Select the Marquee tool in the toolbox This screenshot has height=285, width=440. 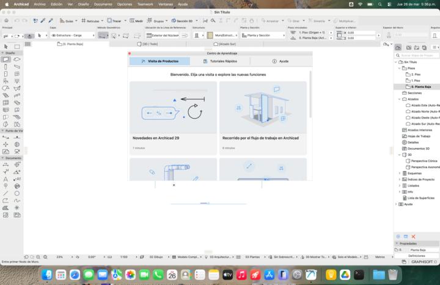17,46
